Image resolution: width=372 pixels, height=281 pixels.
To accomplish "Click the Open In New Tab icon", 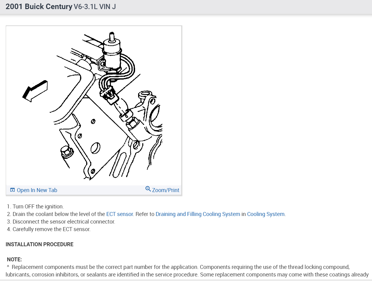I will pyautogui.click(x=12, y=190).
